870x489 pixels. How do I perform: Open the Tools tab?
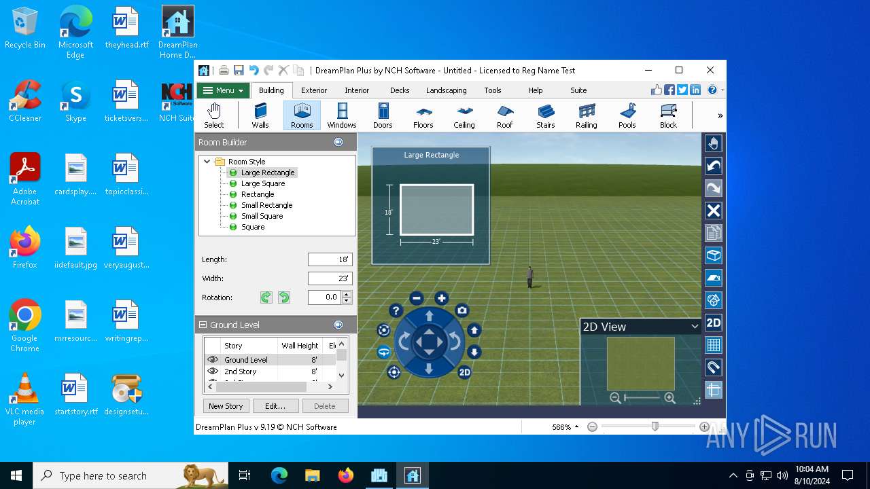click(493, 90)
